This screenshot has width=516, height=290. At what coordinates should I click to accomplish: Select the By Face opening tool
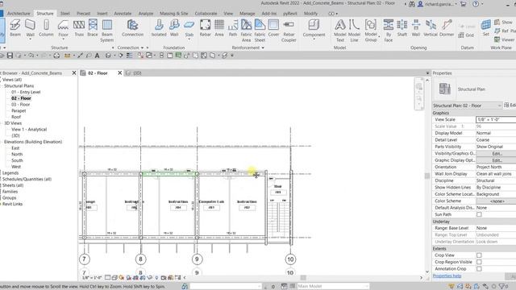(x=389, y=31)
